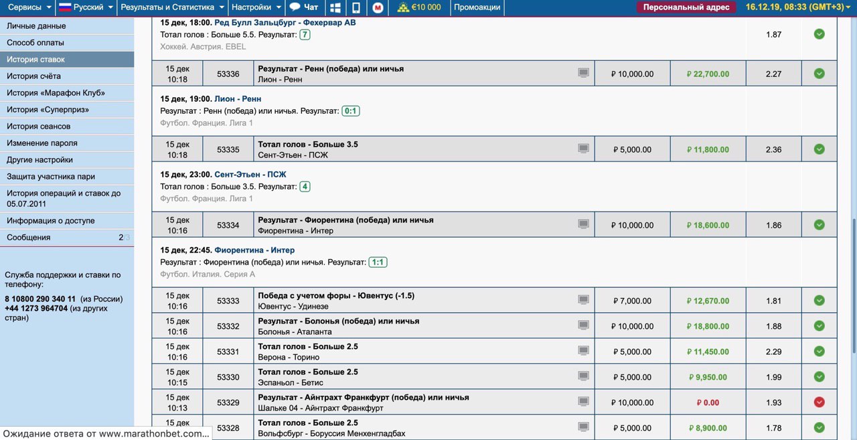Open the Windows app icon in top bar
The height and width of the screenshot is (440, 857).
point(336,7)
